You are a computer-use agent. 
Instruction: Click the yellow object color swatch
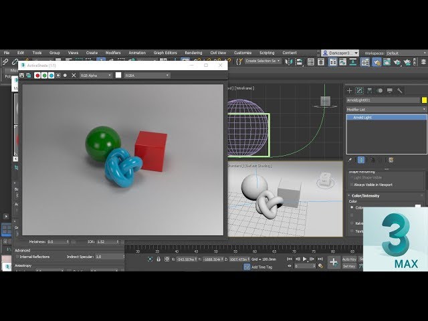pos(424,100)
